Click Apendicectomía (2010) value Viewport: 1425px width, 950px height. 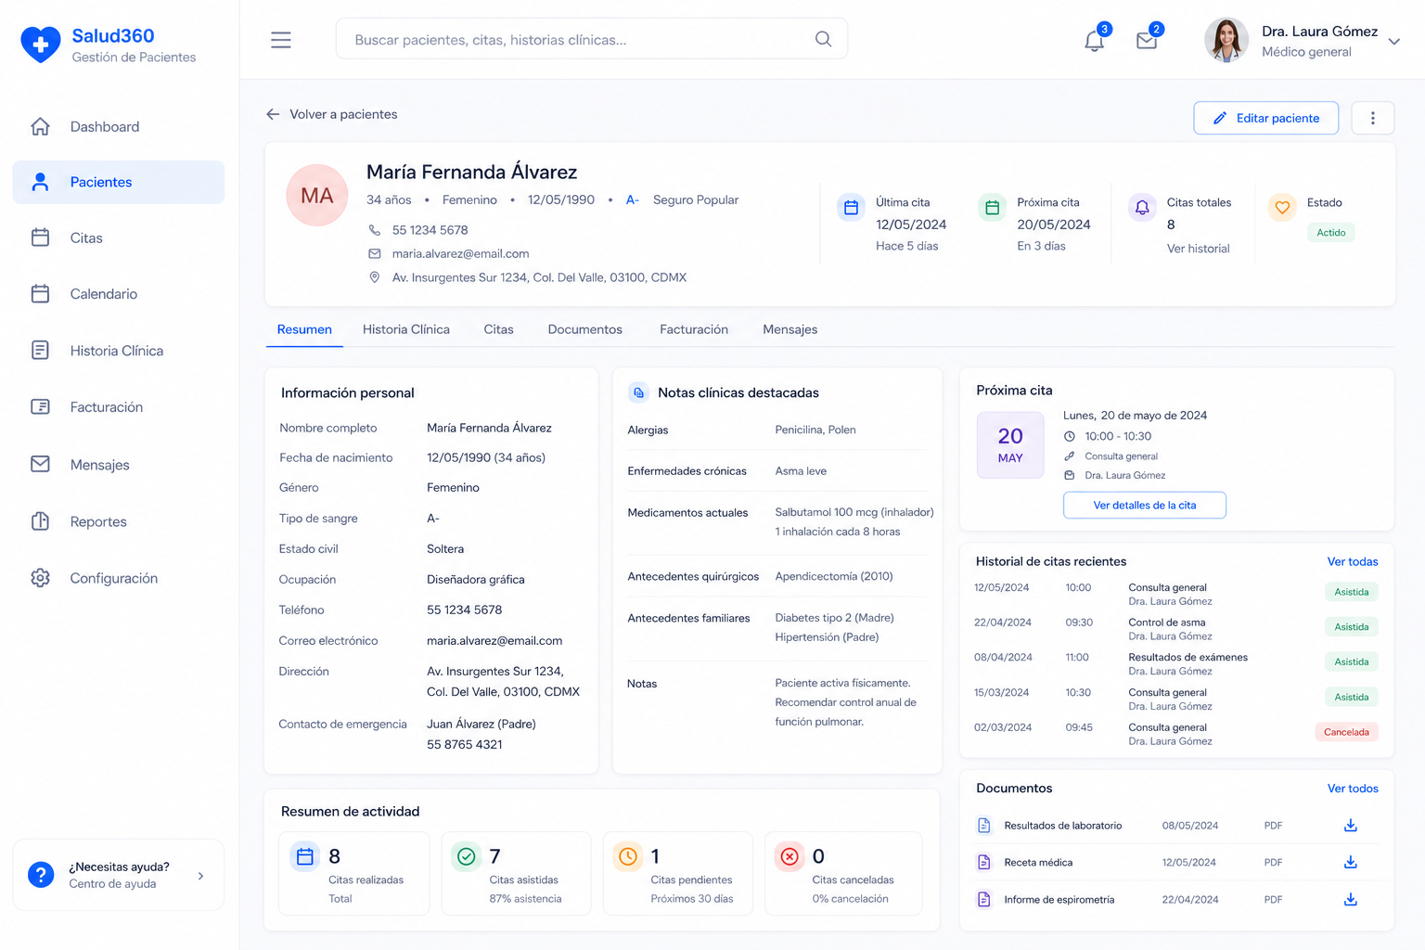coord(834,576)
